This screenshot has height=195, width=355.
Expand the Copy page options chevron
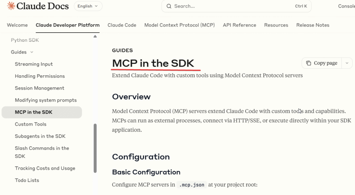point(347,63)
